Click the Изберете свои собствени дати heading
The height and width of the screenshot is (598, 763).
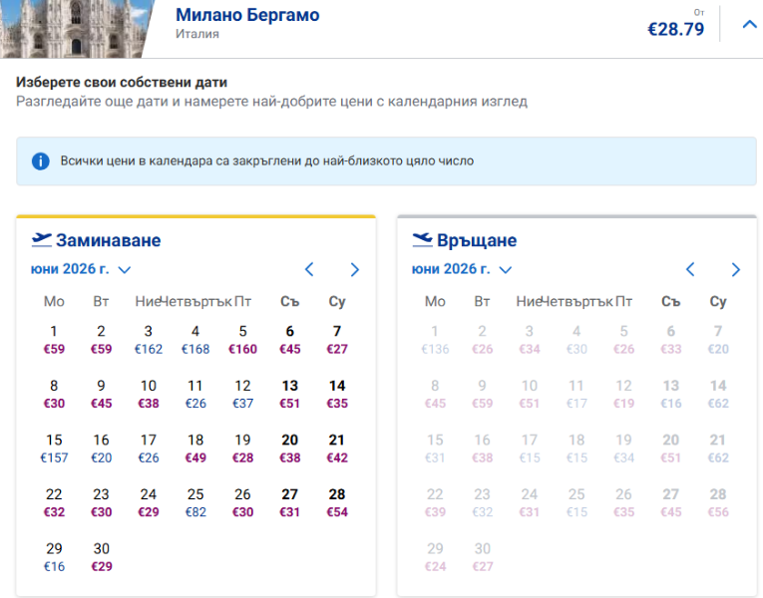[122, 82]
